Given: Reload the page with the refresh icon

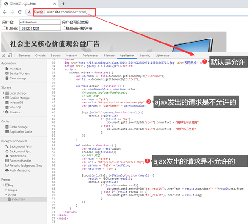Looking at the screenshot, I should pos(20,12).
